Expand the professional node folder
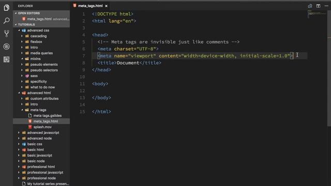The width and height of the screenshot is (331, 186). coord(19,178)
